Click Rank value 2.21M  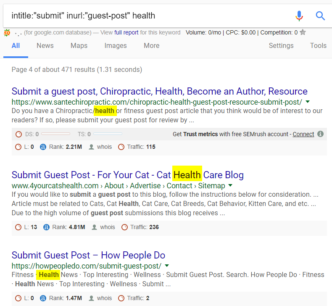point(74,147)
